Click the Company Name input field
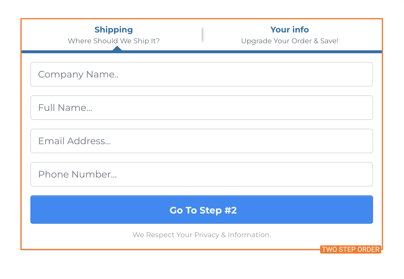The image size is (404, 279). click(x=202, y=74)
